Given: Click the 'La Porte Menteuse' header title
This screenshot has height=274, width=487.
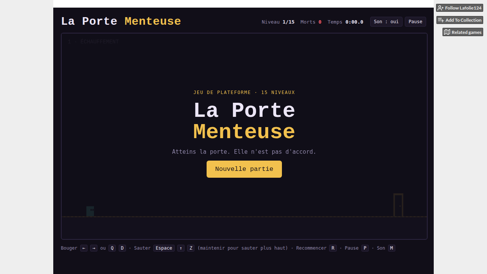Looking at the screenshot, I should click(x=121, y=21).
